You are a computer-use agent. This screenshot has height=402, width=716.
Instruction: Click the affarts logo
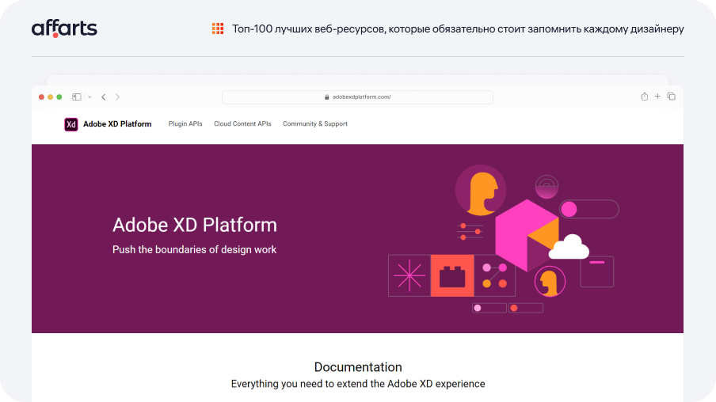(64, 28)
